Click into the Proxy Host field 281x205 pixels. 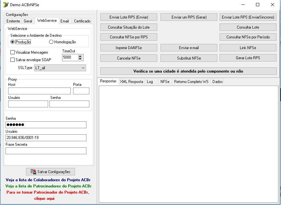(39, 91)
